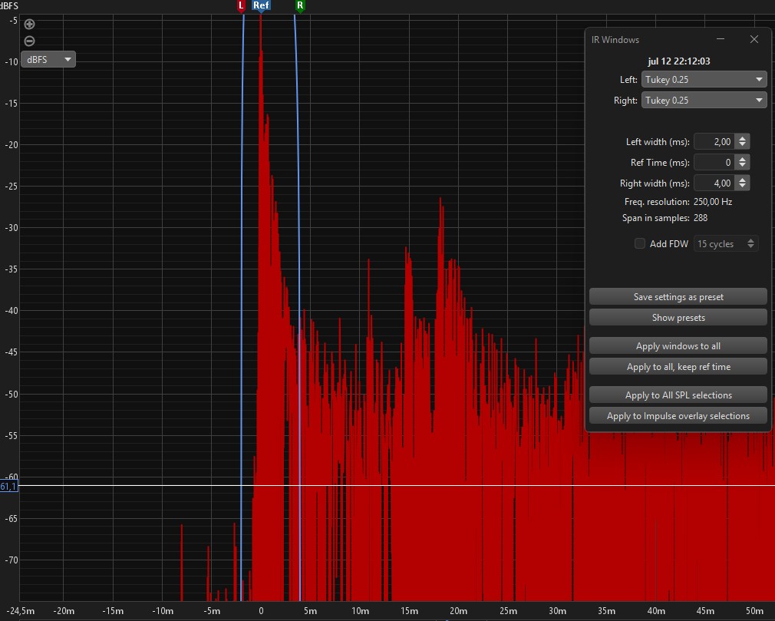Select the blue Ref marker
The height and width of the screenshot is (621, 775).
point(261,6)
